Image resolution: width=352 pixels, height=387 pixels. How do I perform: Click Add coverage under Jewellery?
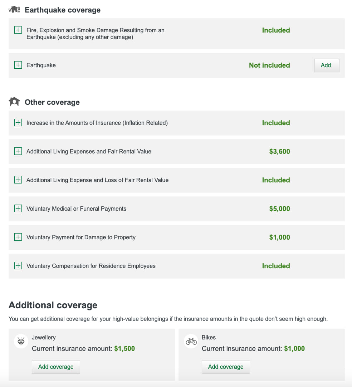[x=56, y=367]
